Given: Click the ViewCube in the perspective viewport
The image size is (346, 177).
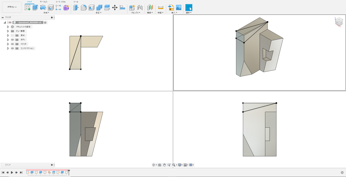Looking at the screenshot, I should tap(339, 22).
